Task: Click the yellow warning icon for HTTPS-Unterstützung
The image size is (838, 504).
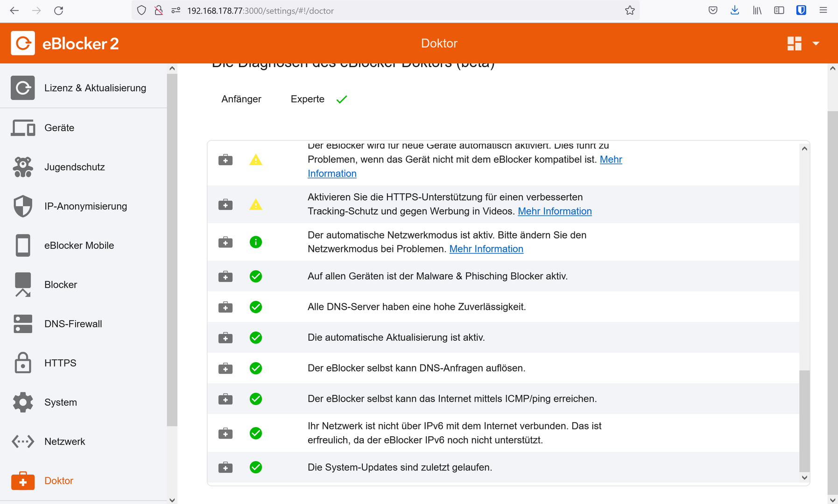Action: (256, 204)
